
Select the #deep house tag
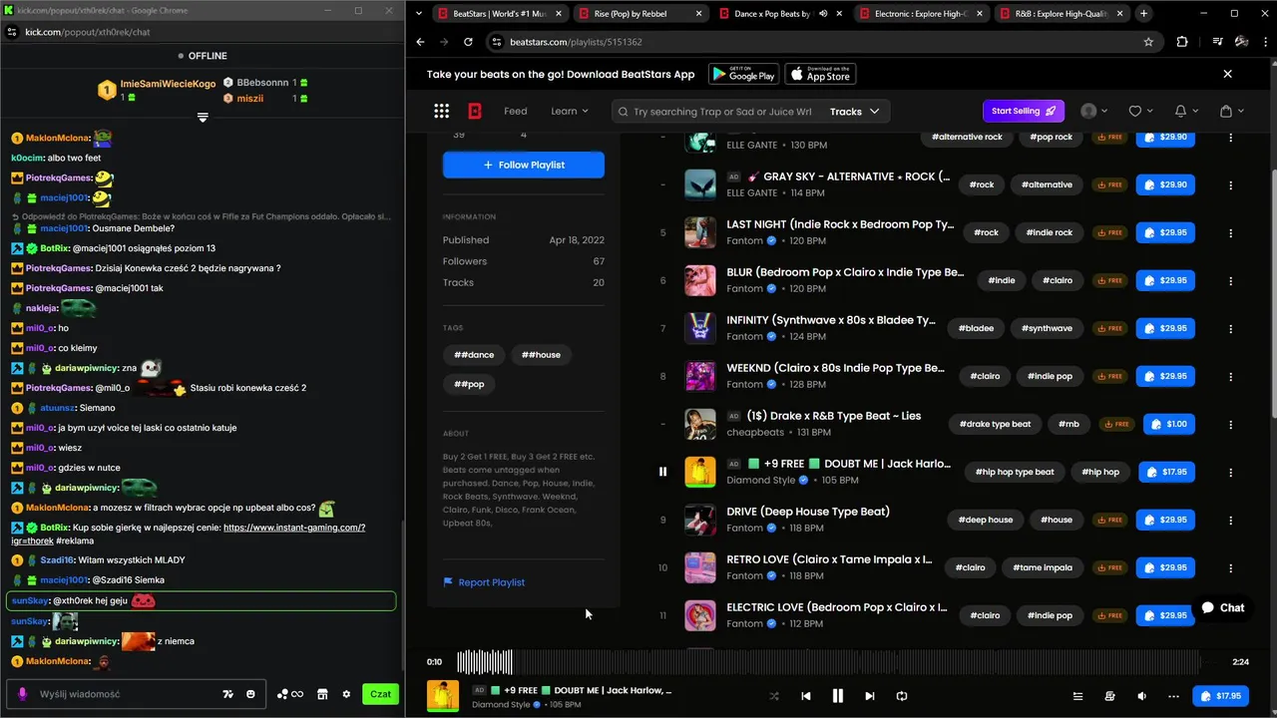pyautogui.click(x=986, y=520)
